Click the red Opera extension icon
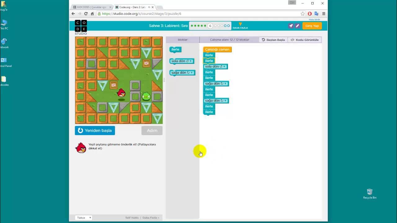 point(310,14)
